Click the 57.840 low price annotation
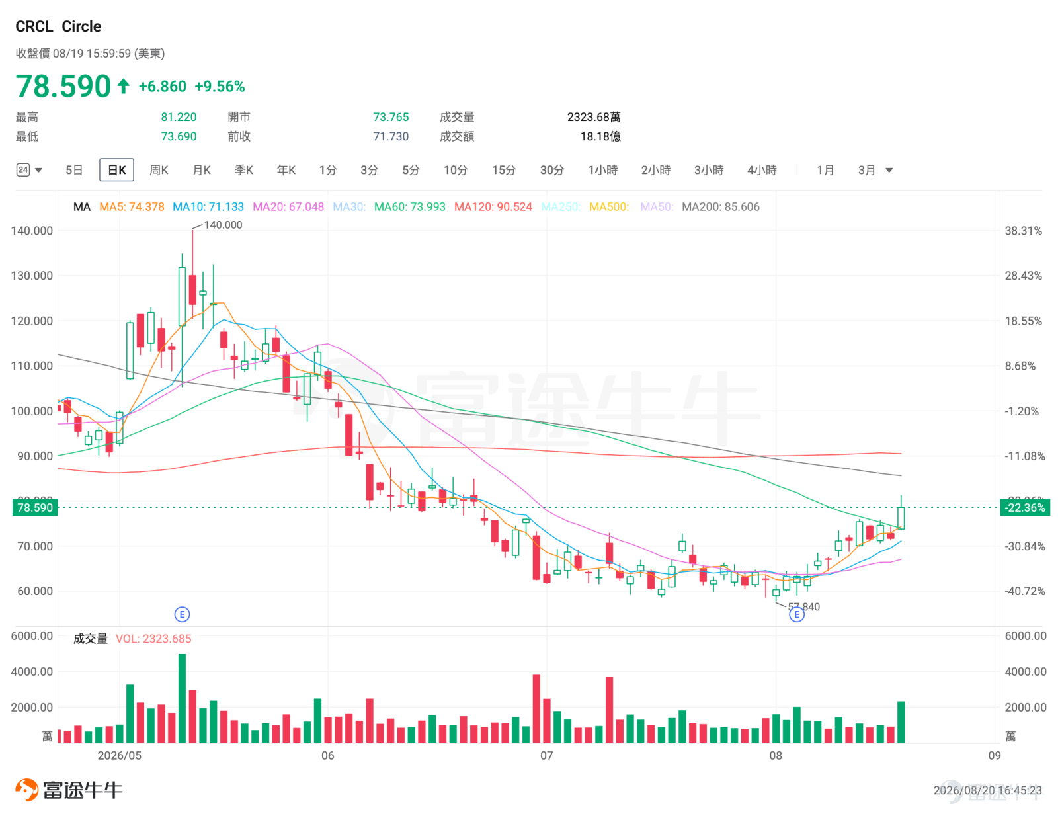The image size is (1058, 816). tap(803, 606)
